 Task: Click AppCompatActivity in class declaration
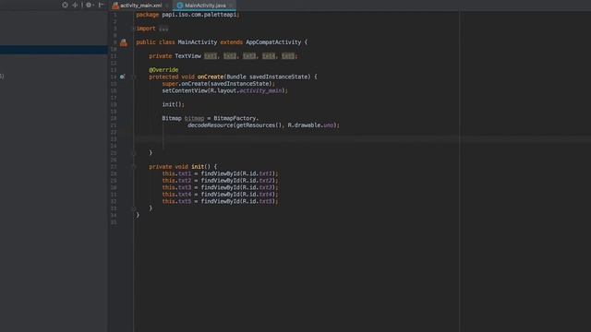(273, 42)
